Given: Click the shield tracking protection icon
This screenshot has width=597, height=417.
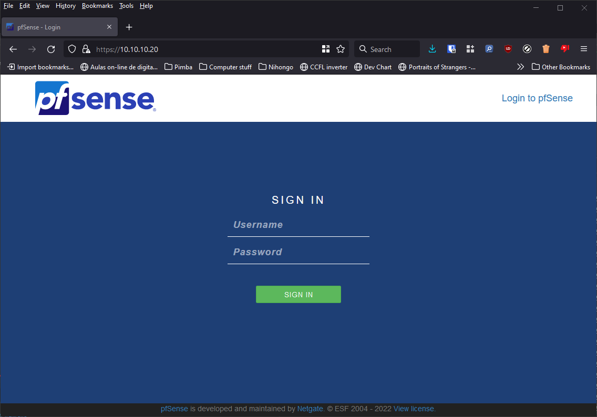Looking at the screenshot, I should (71, 49).
